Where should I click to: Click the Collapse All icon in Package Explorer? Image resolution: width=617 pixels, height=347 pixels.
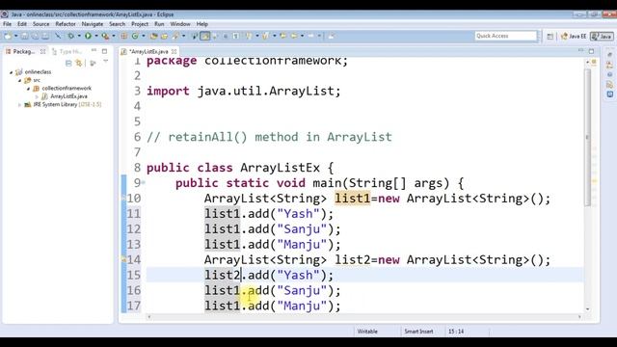(x=68, y=63)
